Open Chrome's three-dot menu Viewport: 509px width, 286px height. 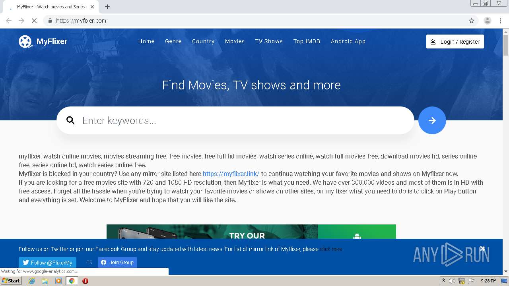[501, 21]
